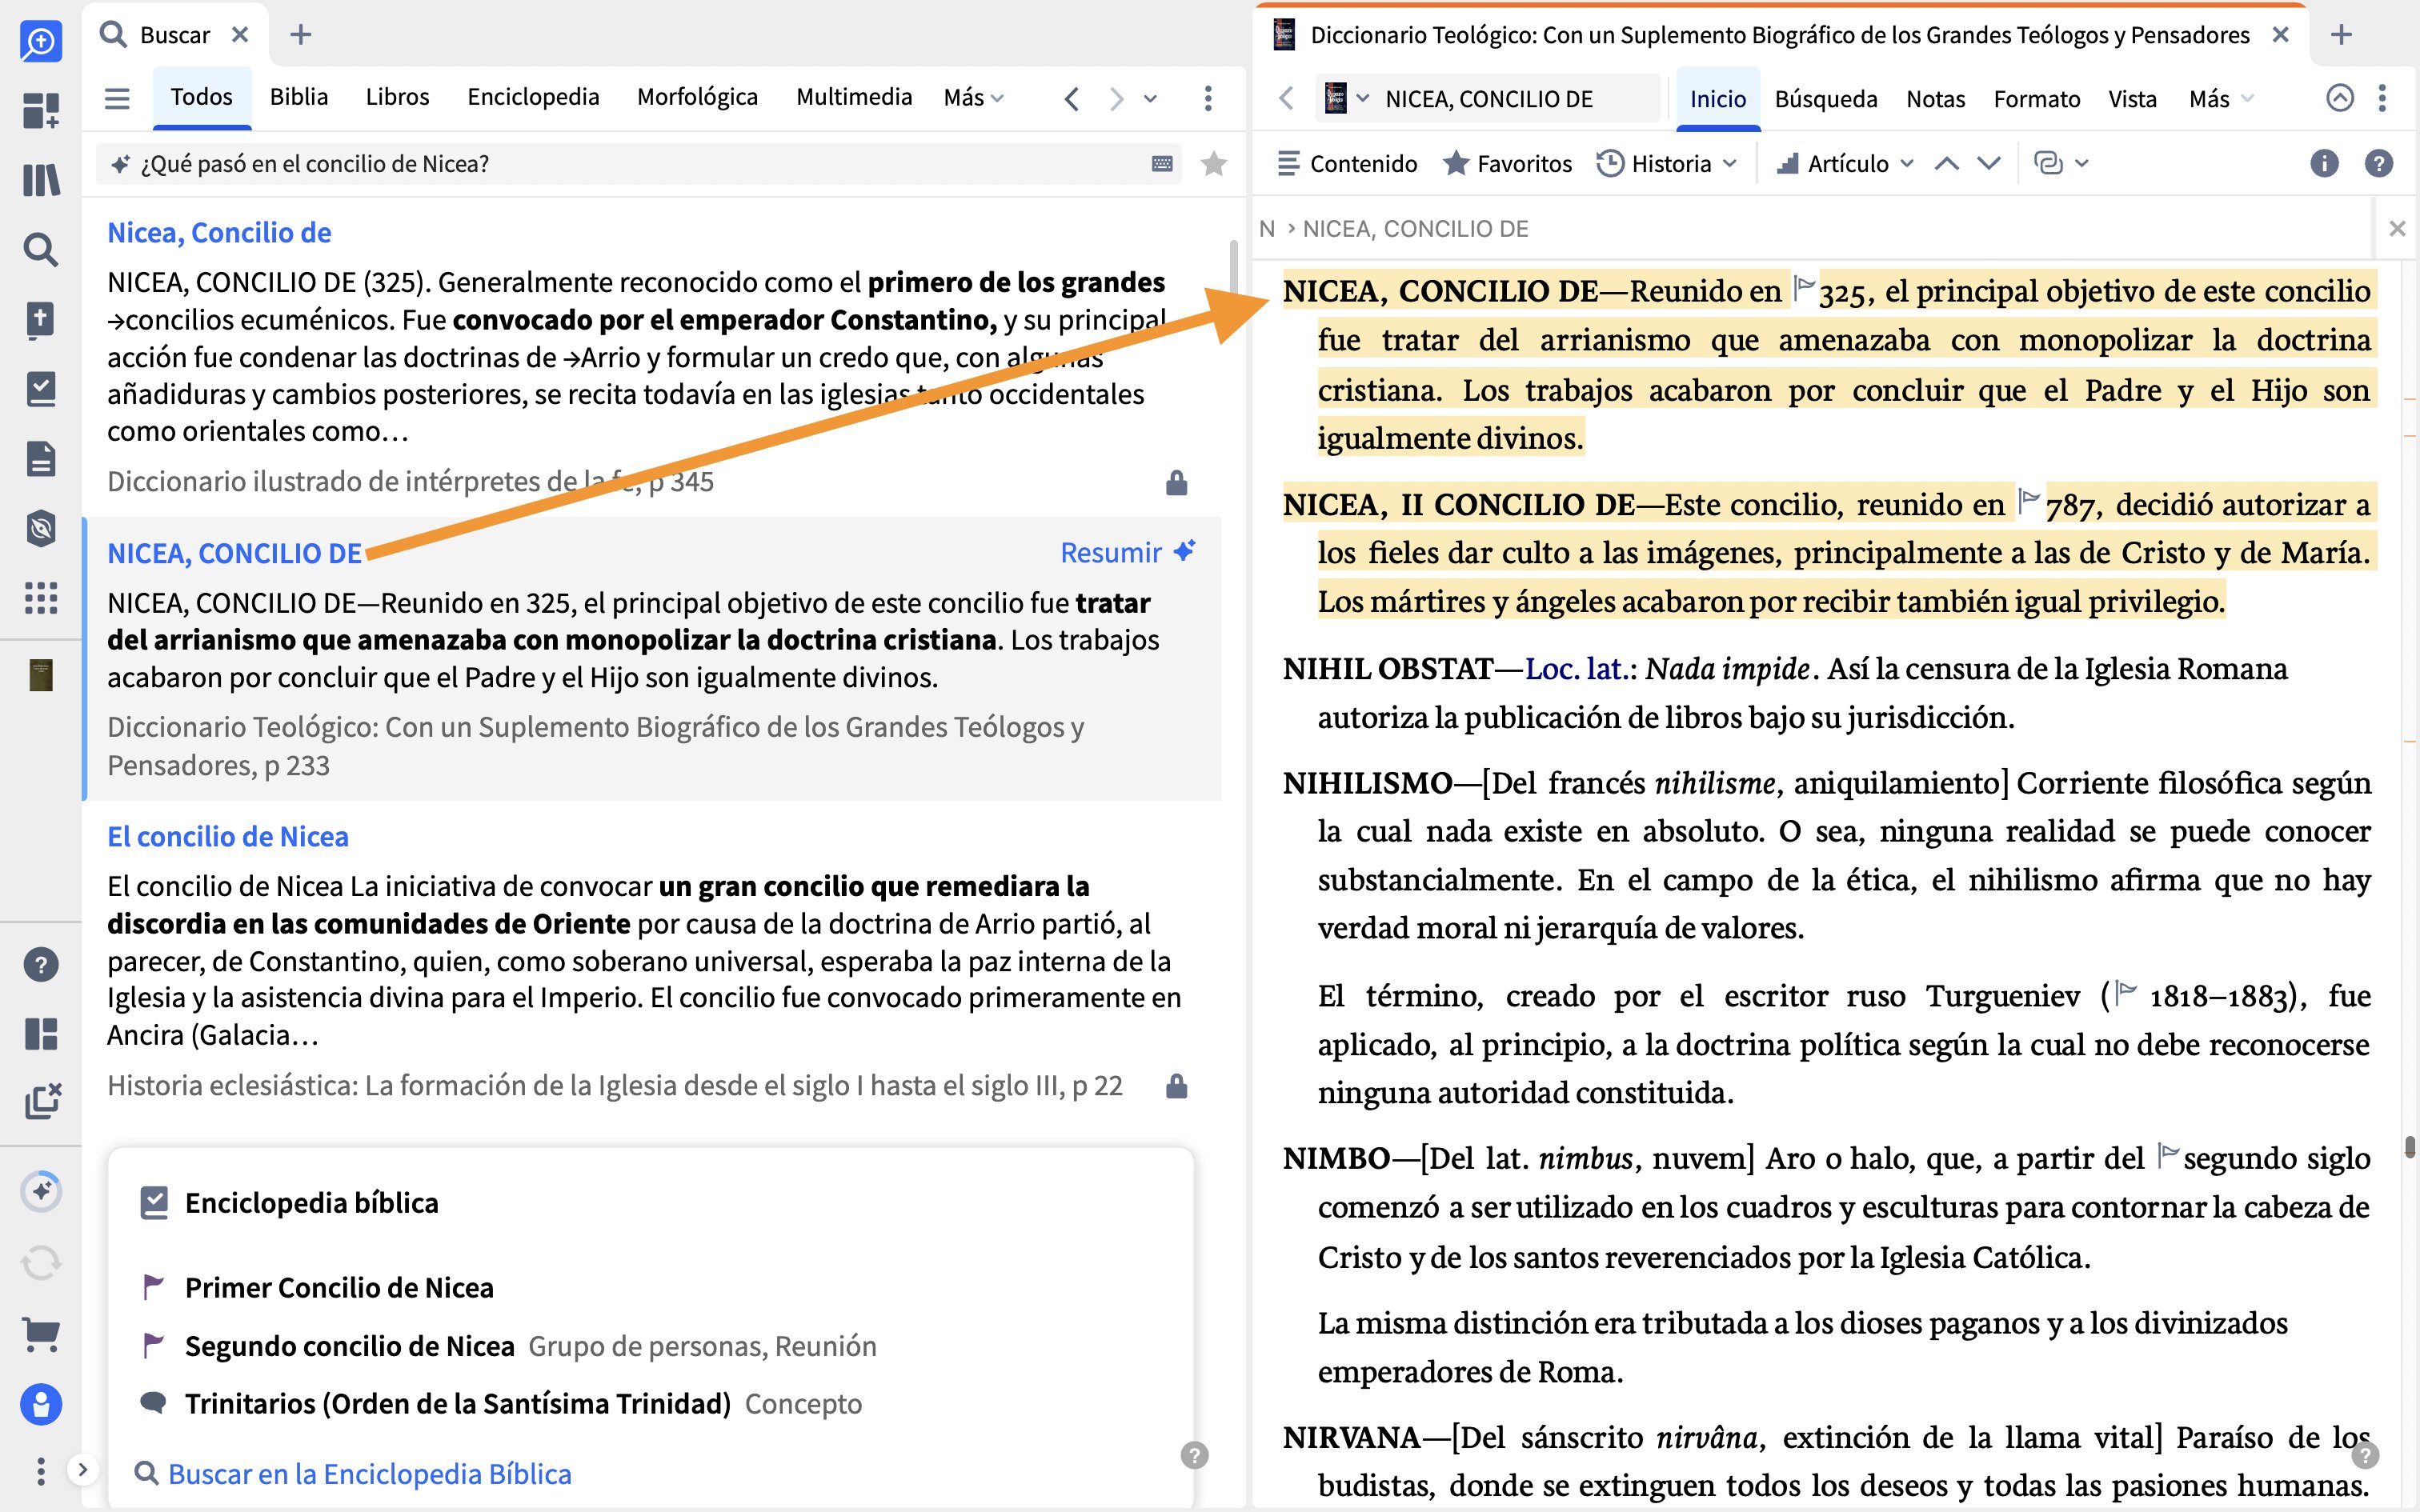2420x1512 pixels.
Task: Open the shopping cart store icon
Action: point(41,1334)
